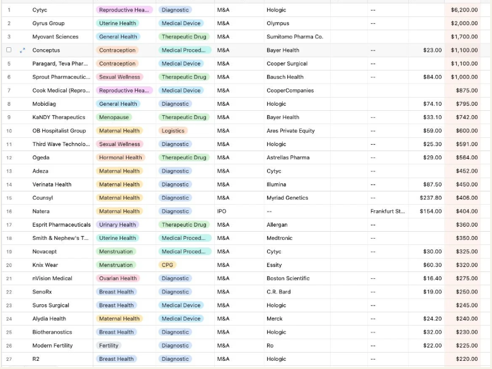Select Suros Surgical cell

click(x=50, y=305)
